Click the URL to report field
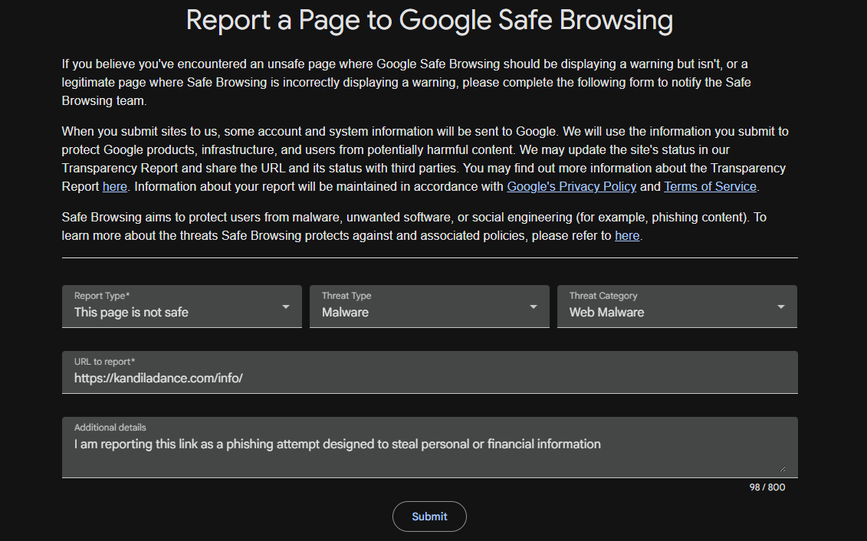The width and height of the screenshot is (867, 541). (429, 372)
